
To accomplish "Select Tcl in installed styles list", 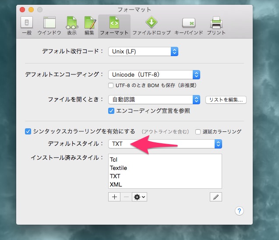I will click(x=165, y=159).
